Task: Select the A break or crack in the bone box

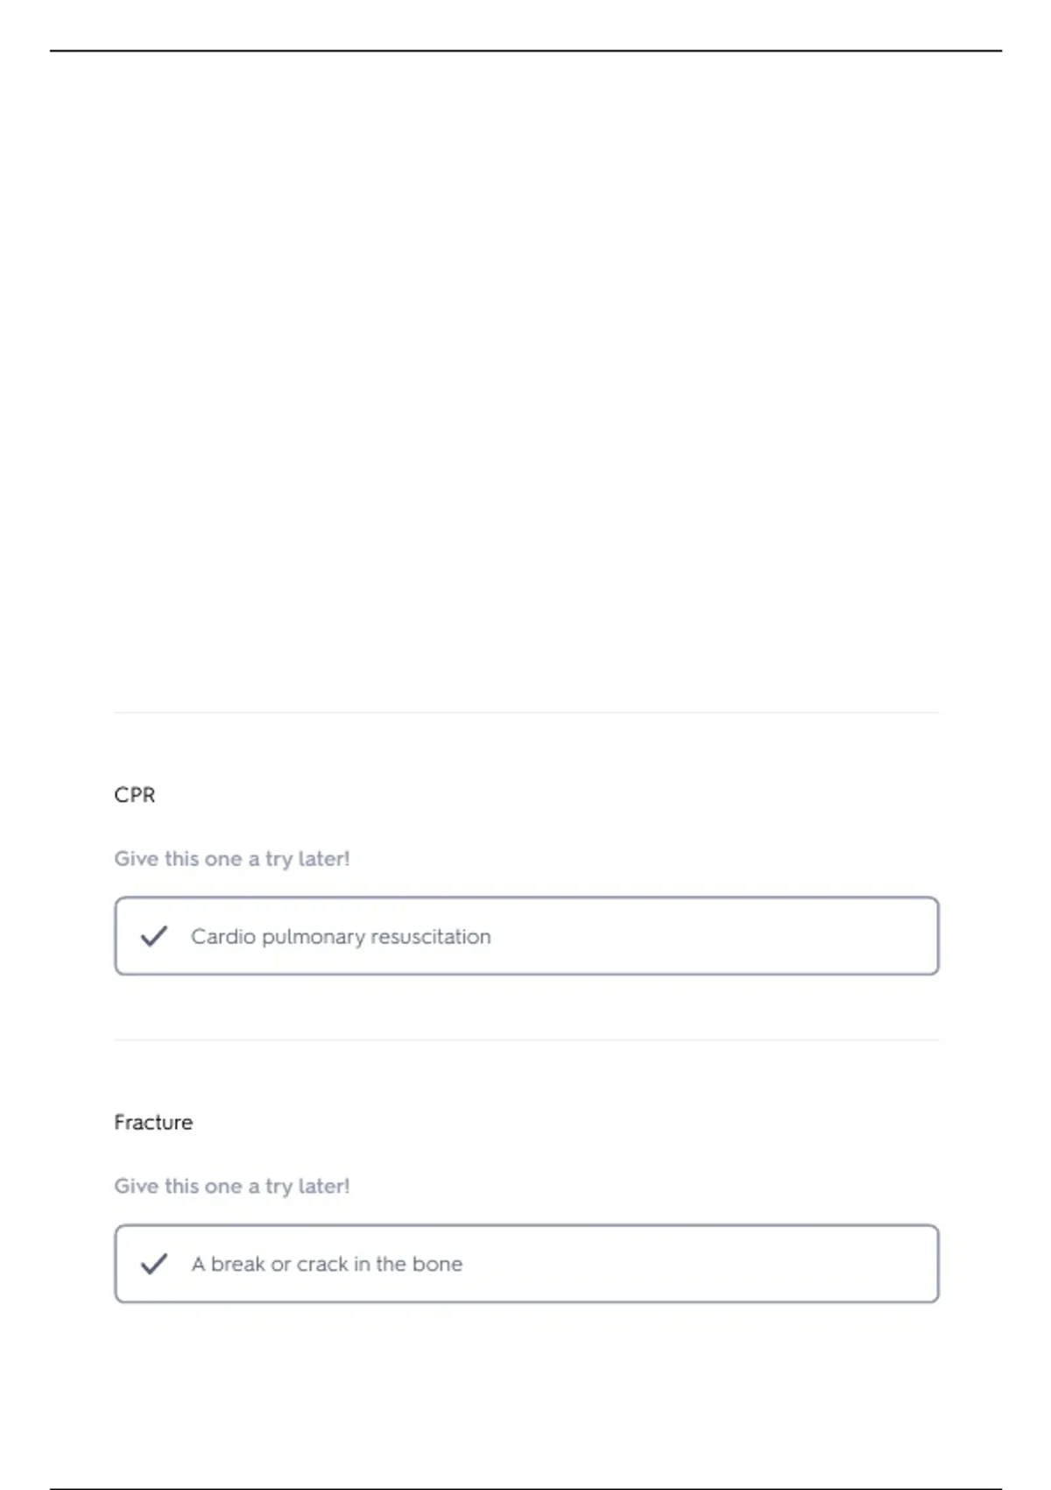Action: [526, 1264]
